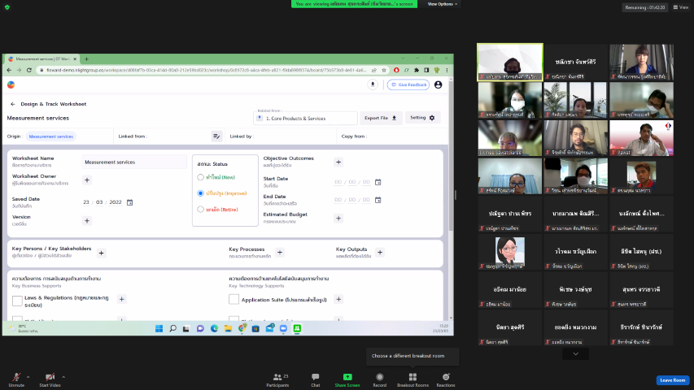694x390 pixels.
Task: Open Breakout Rooms
Action: pyautogui.click(x=412, y=377)
